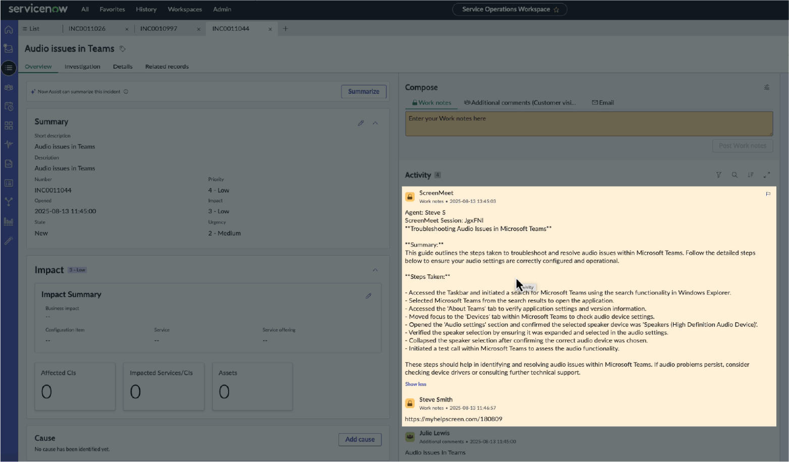This screenshot has width=789, height=462.
Task: Switch to the Investigation tab
Action: pyautogui.click(x=82, y=66)
